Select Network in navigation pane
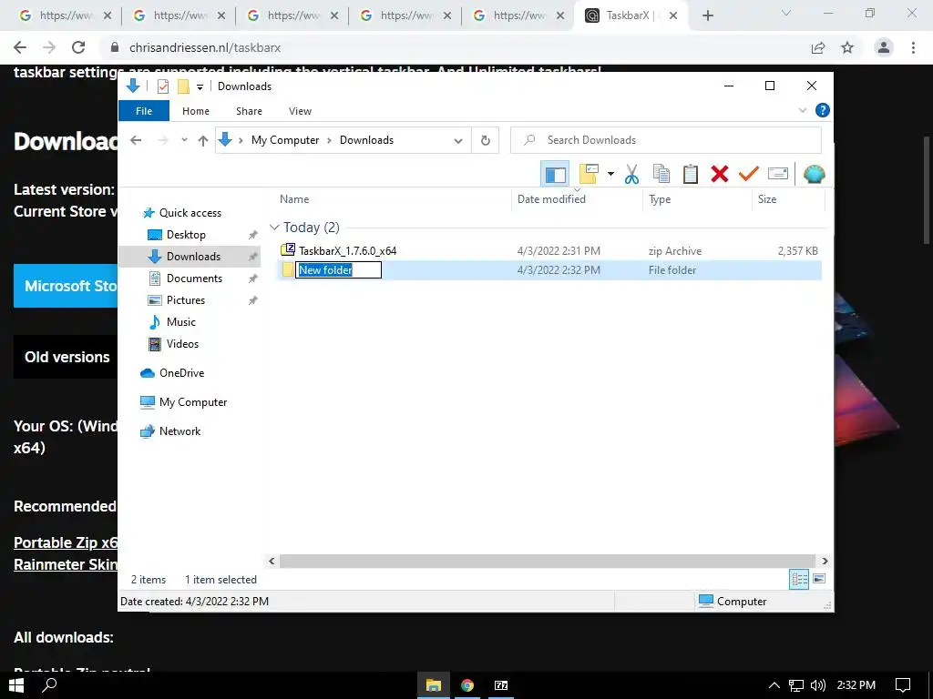The height and width of the screenshot is (699, 933). [x=179, y=431]
